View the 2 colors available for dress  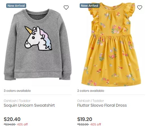[91, 91]
